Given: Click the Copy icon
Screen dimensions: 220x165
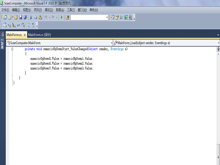Looking at the screenshot, I should click(x=35, y=17).
